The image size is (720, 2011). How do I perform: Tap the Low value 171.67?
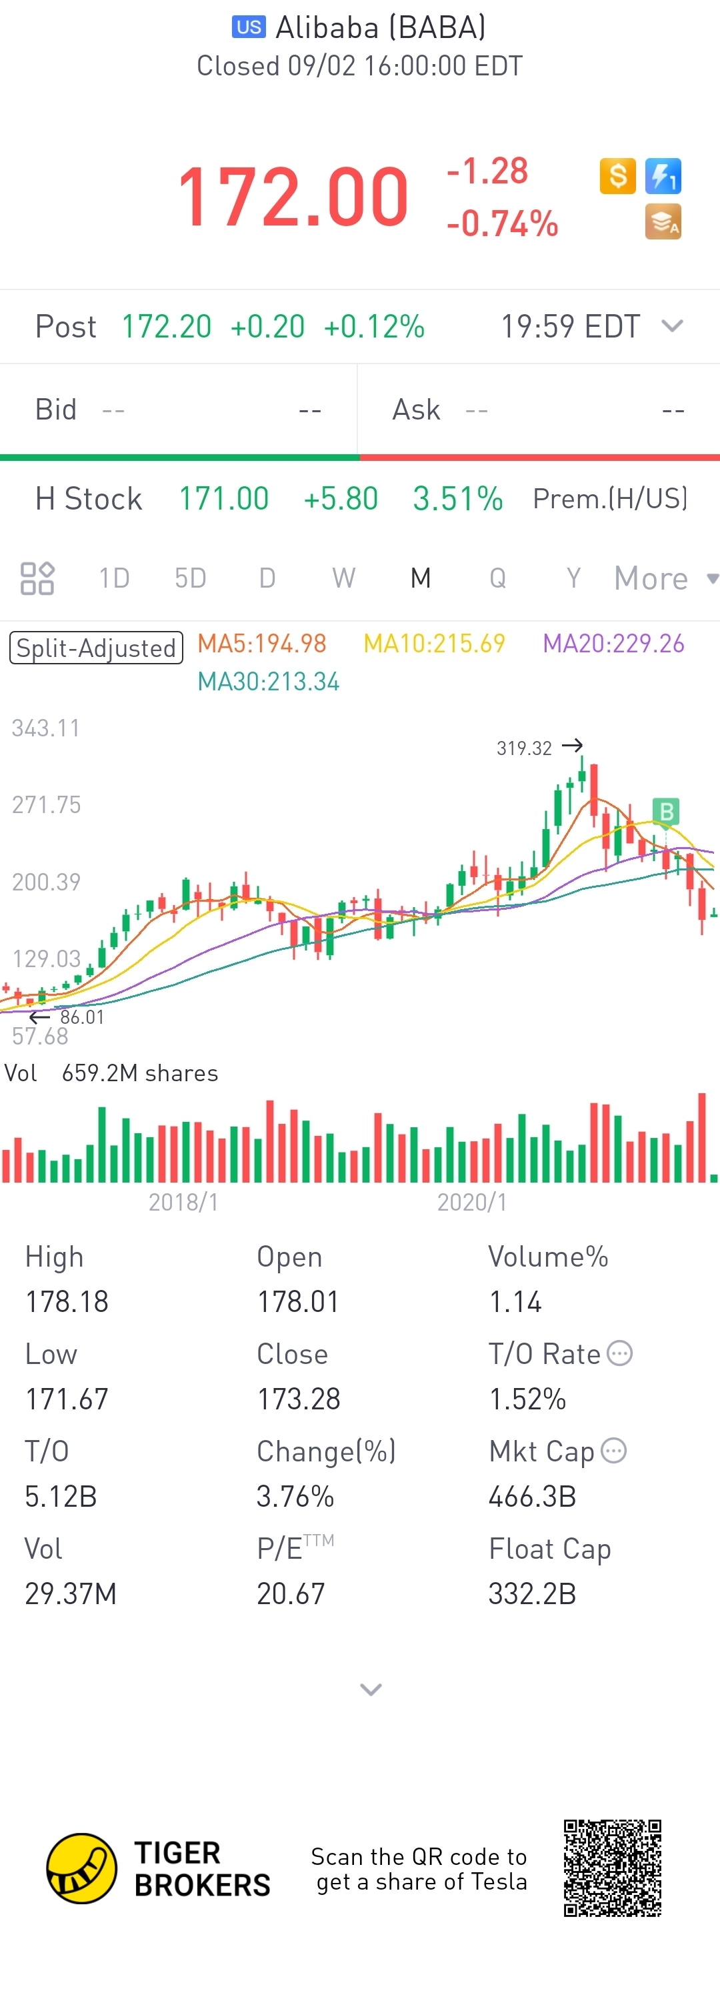66,1399
